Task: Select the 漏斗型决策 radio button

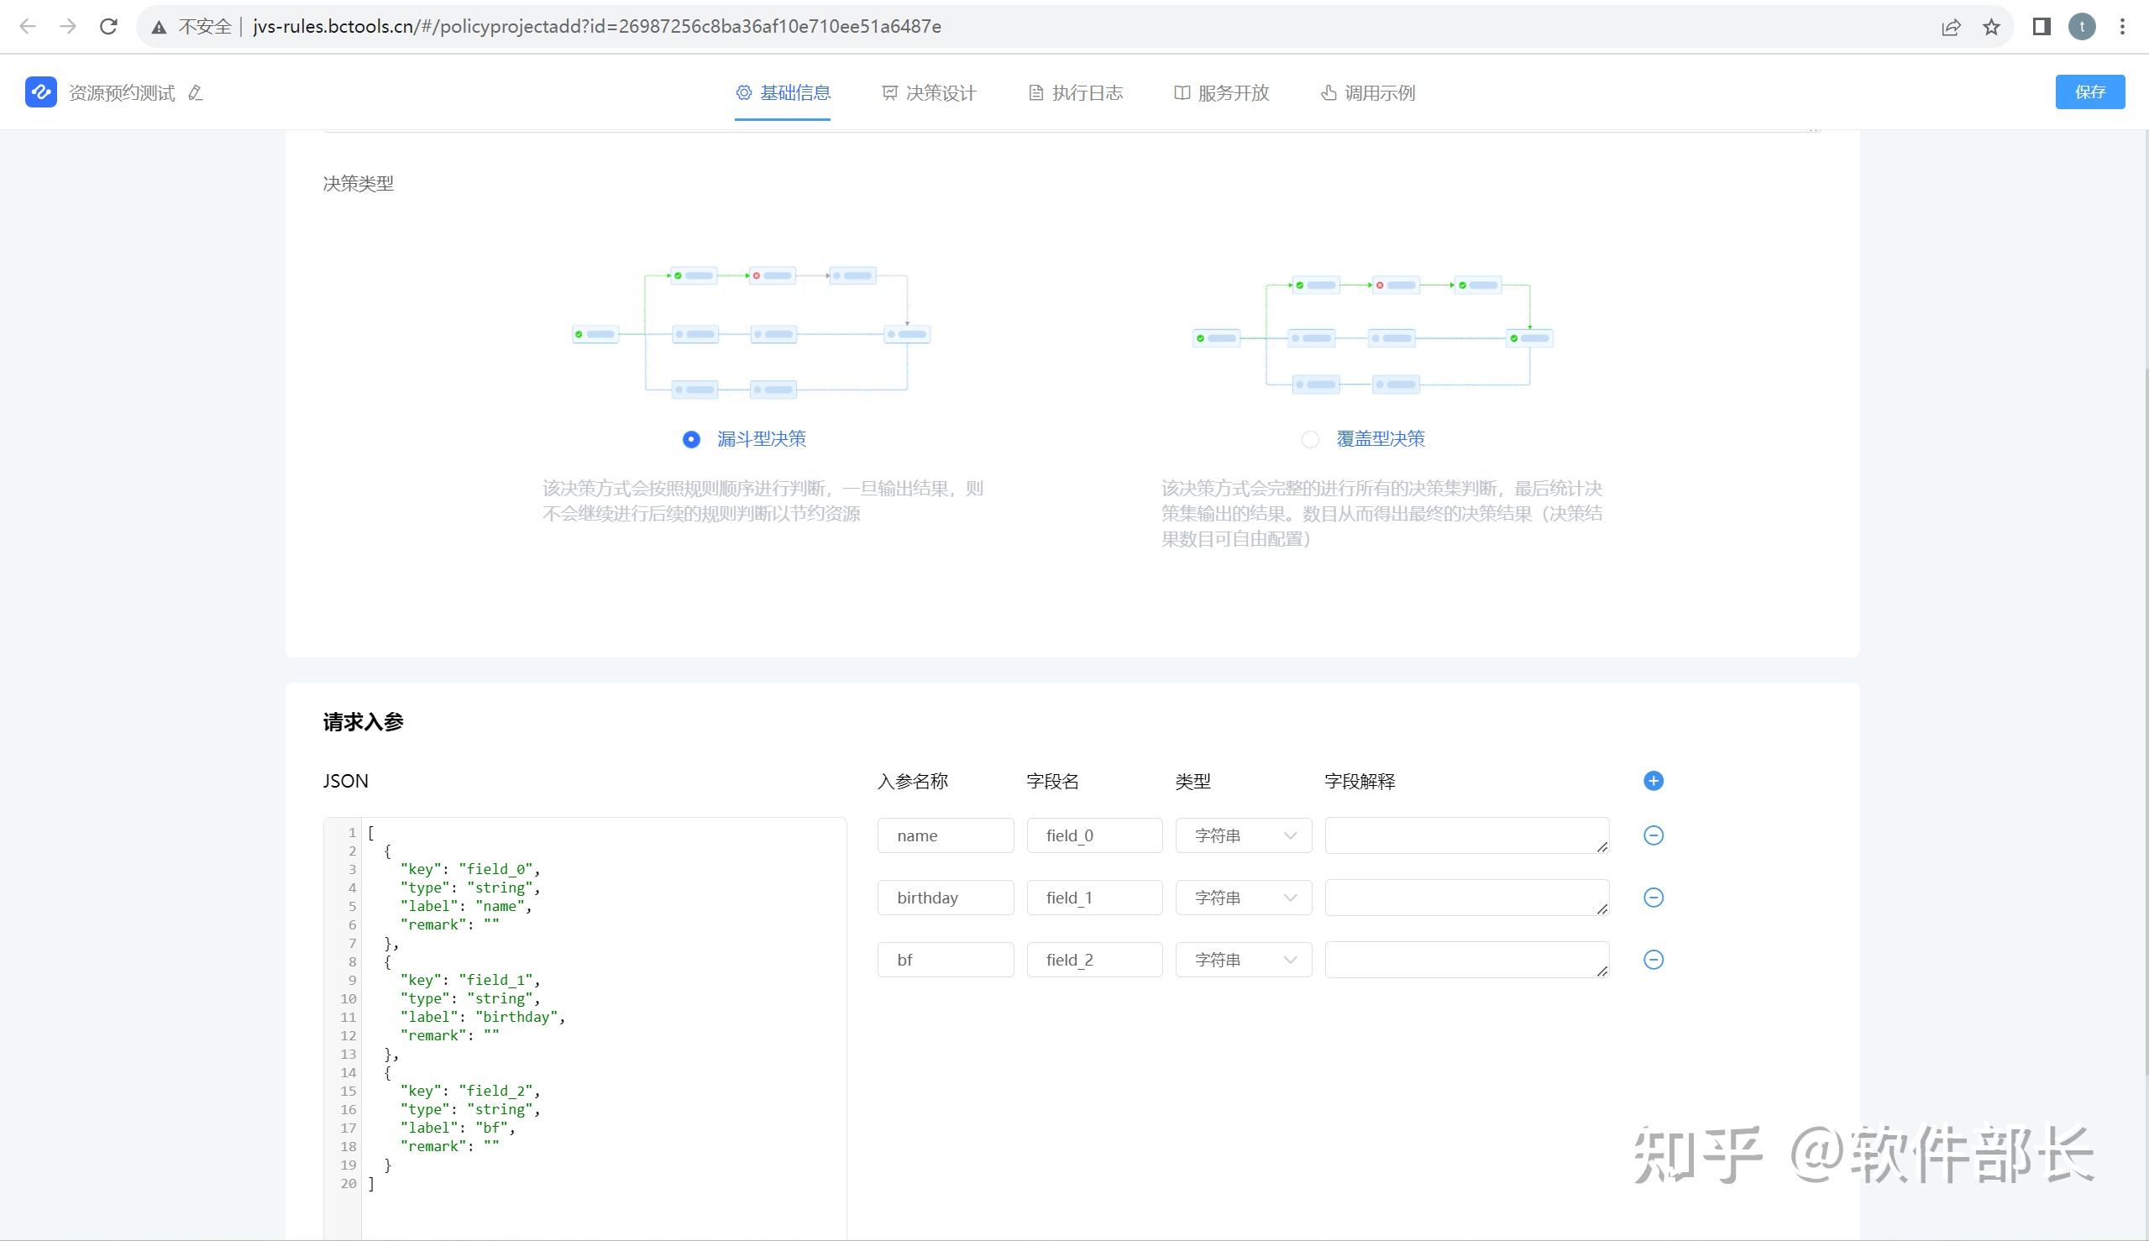Action: tap(691, 439)
